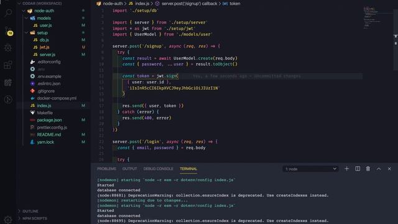Image resolution: width=398 pixels, height=224 pixels.
Task: Select index.js in explorer tree
Action: click(44, 106)
